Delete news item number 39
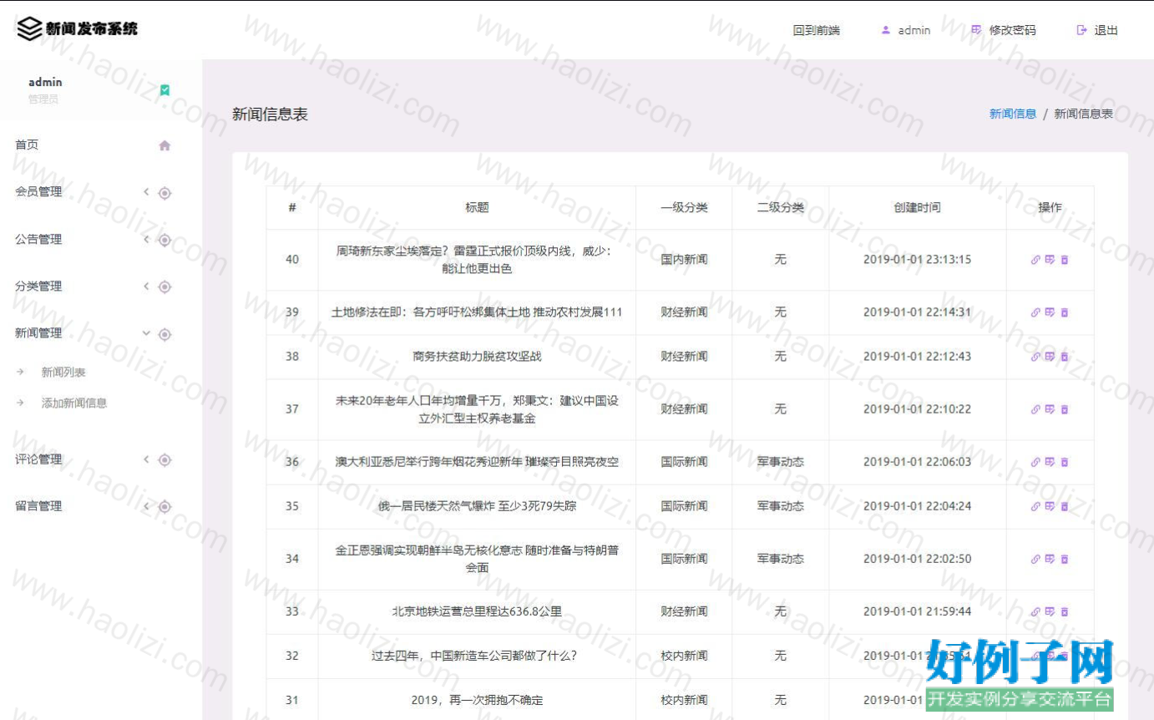The width and height of the screenshot is (1154, 720). pyautogui.click(x=1065, y=312)
